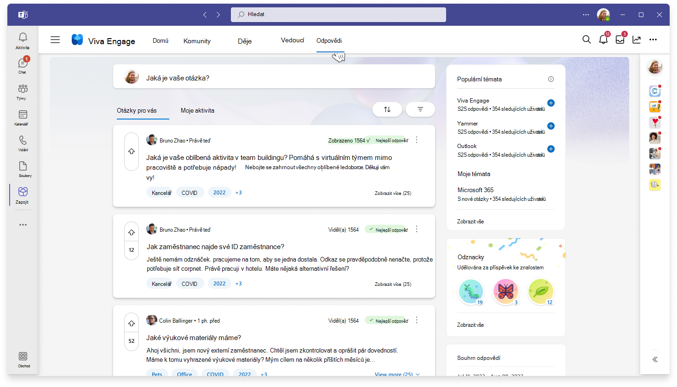
Task: Click Zobrazit vše under Moje témata
Action: 470,222
